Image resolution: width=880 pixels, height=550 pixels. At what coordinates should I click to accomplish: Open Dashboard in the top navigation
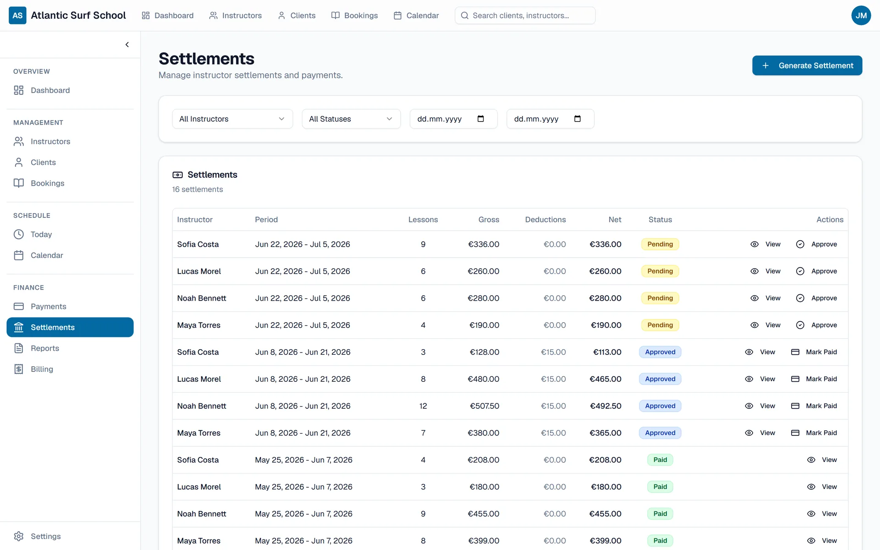167,16
